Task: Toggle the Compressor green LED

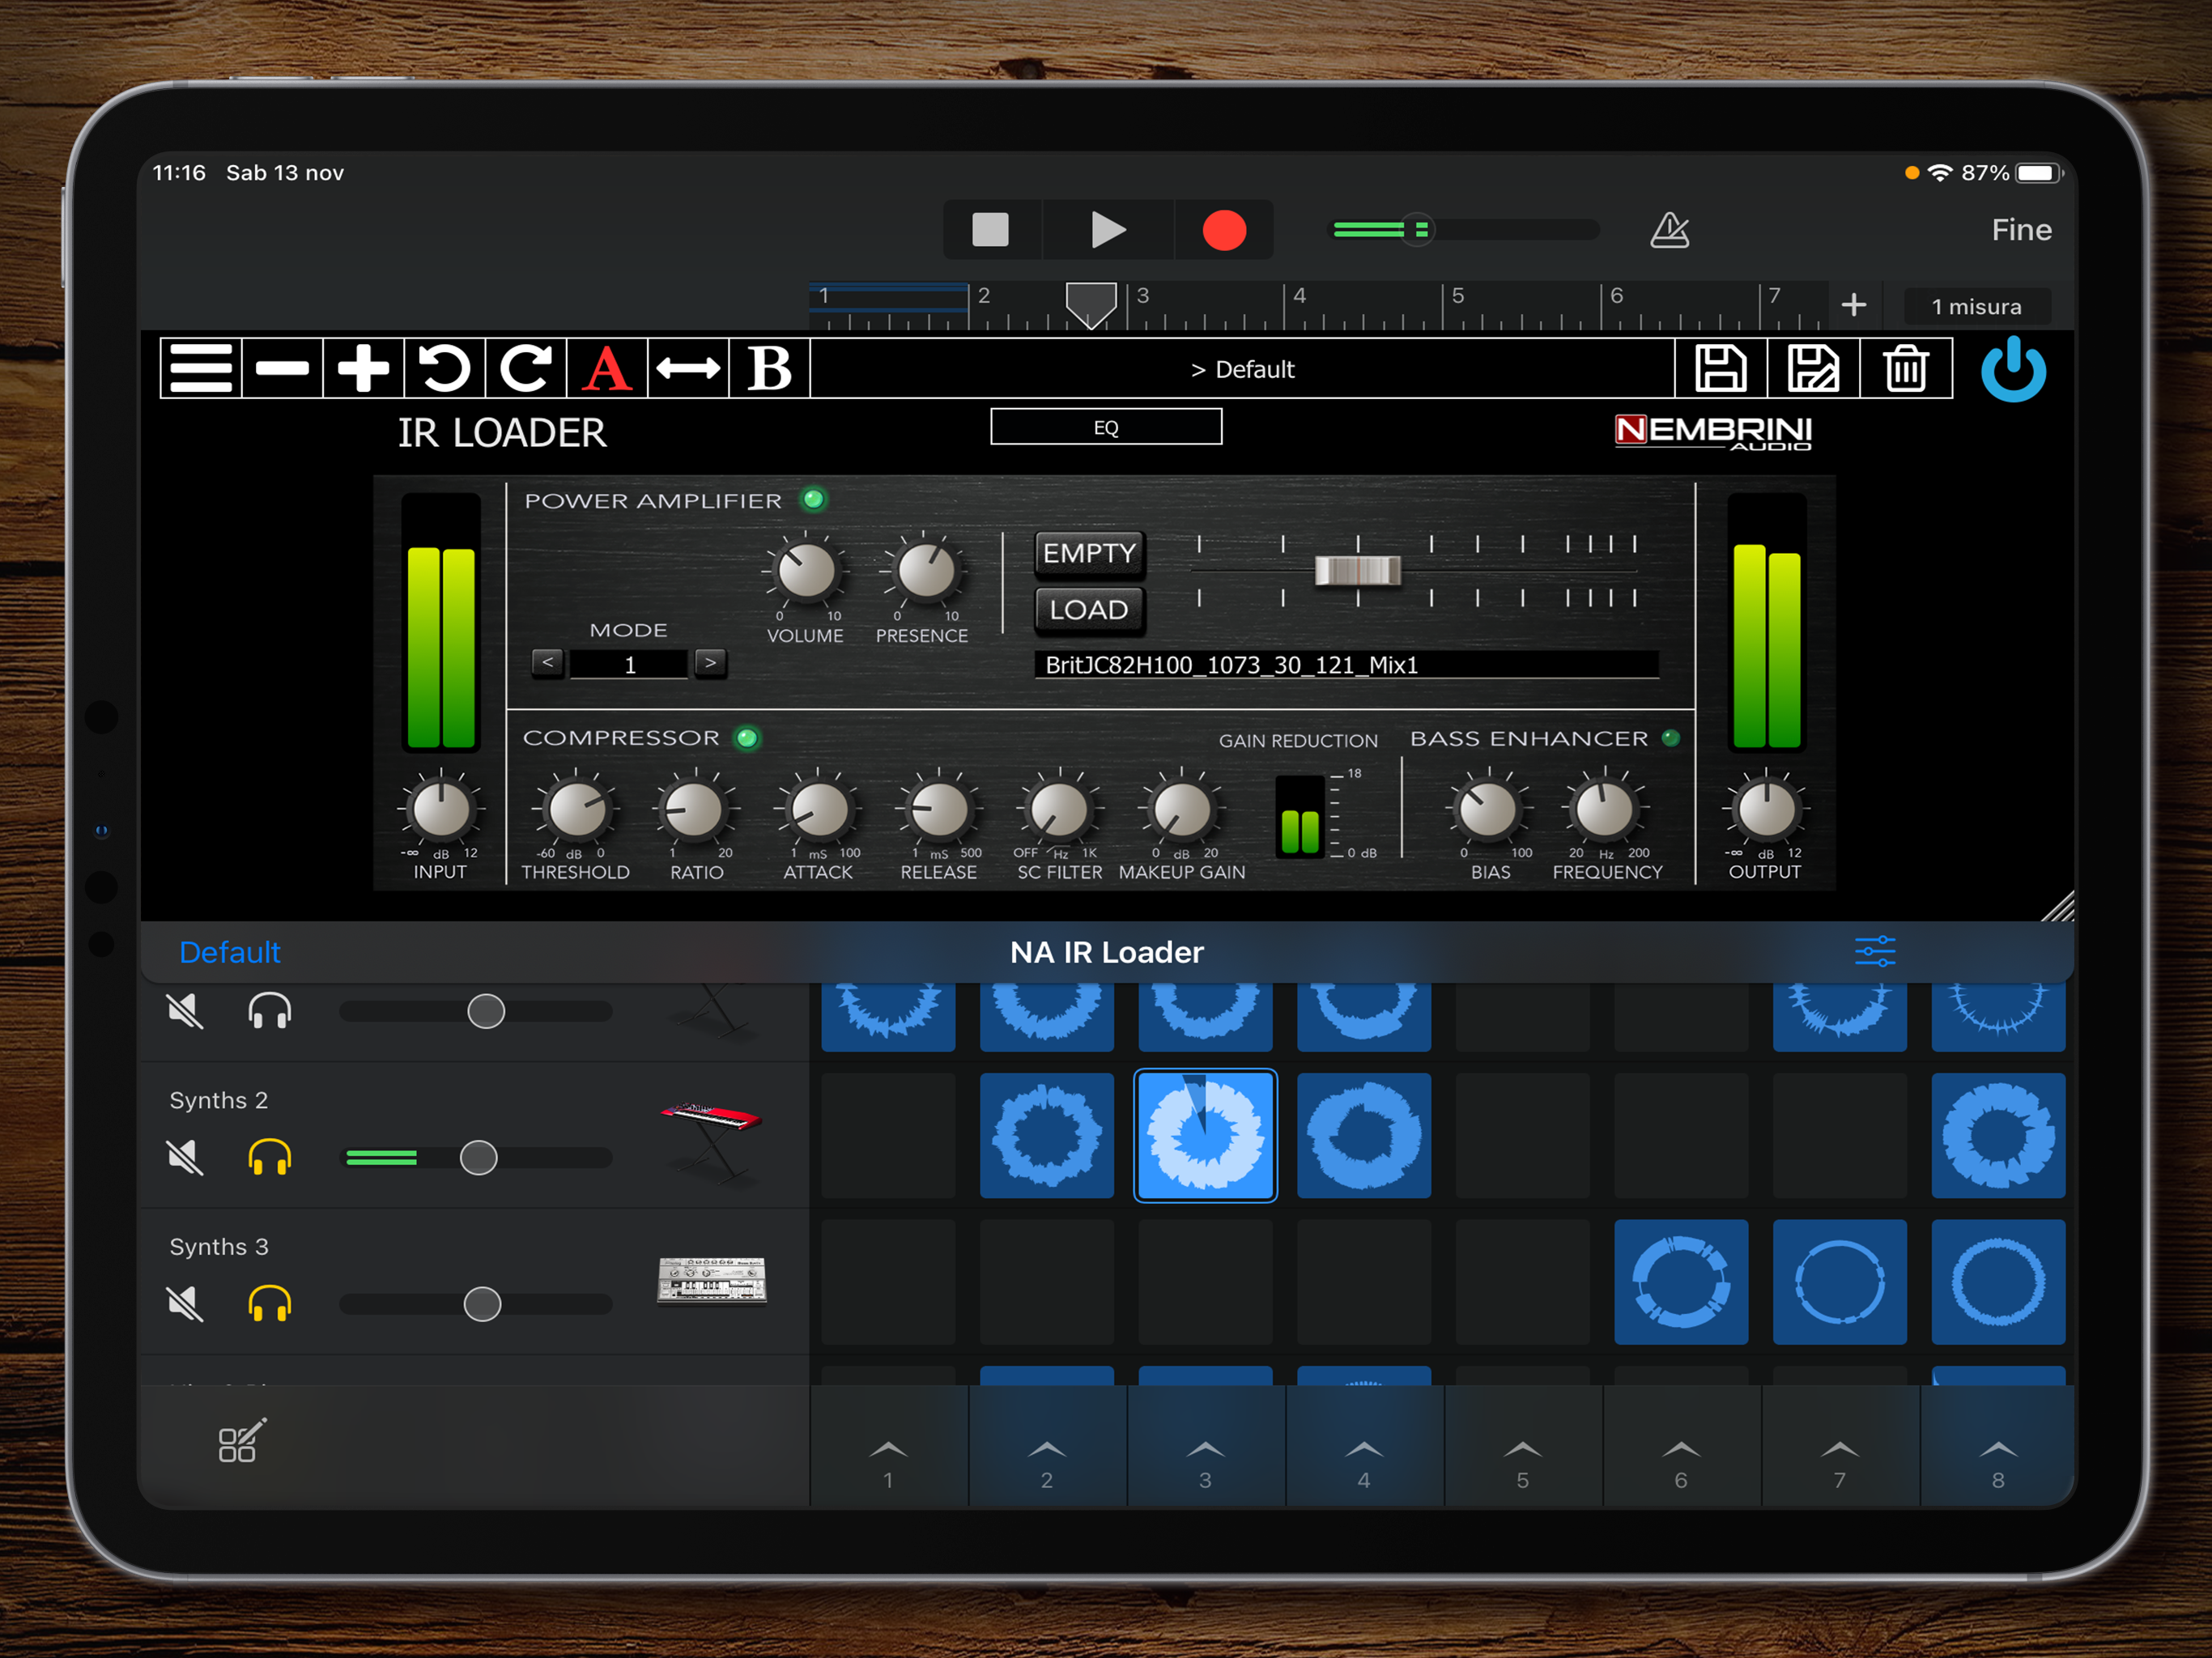Action: tap(747, 738)
